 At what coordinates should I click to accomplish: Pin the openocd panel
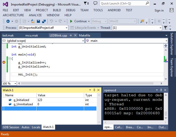point(161,90)
